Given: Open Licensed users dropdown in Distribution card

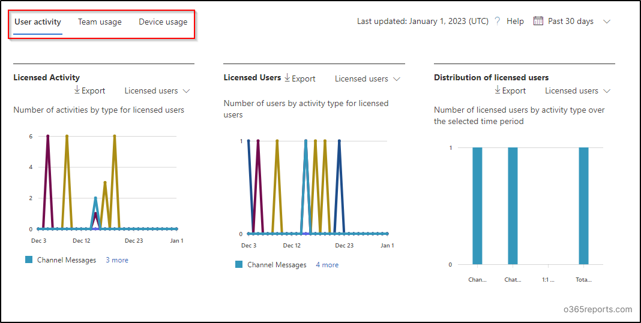Looking at the screenshot, I should pyautogui.click(x=577, y=90).
